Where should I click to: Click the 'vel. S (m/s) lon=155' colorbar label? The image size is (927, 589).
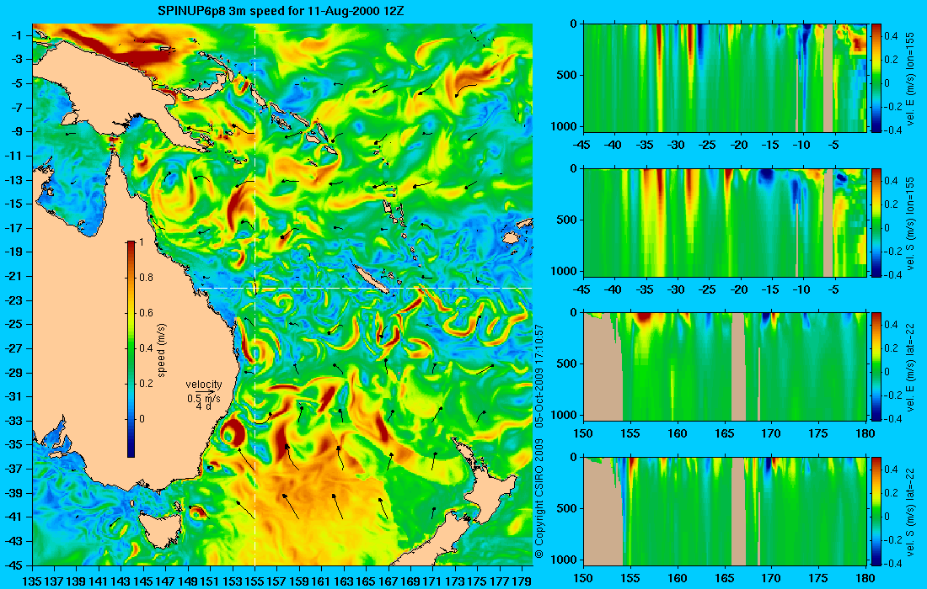click(910, 222)
